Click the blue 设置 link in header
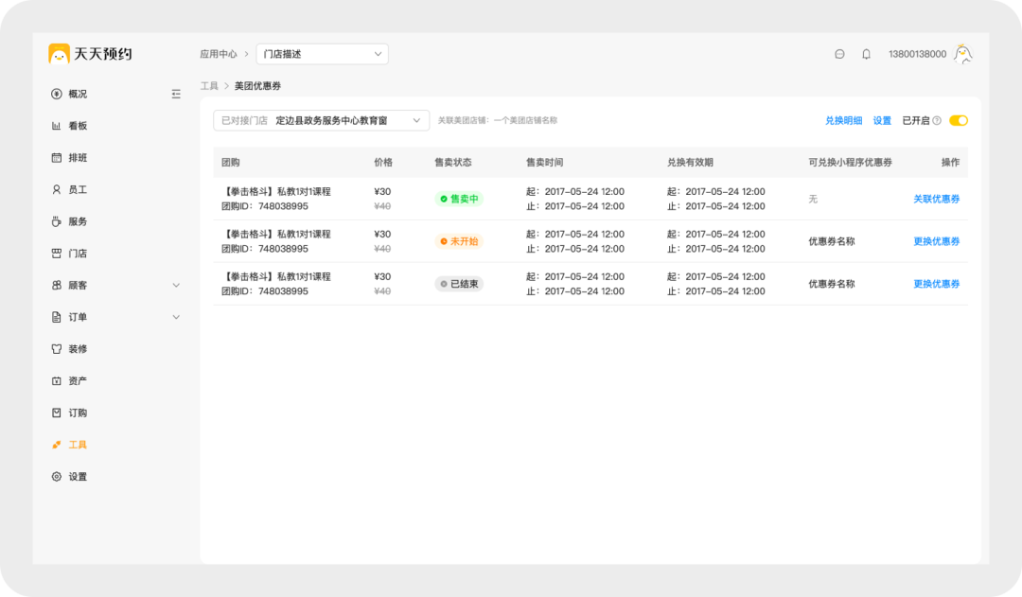 pos(882,120)
